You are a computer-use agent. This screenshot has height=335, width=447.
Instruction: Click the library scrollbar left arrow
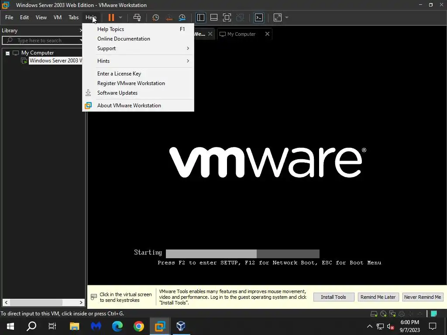click(x=6, y=303)
